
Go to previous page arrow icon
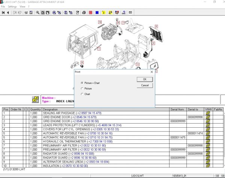click(8, 13)
